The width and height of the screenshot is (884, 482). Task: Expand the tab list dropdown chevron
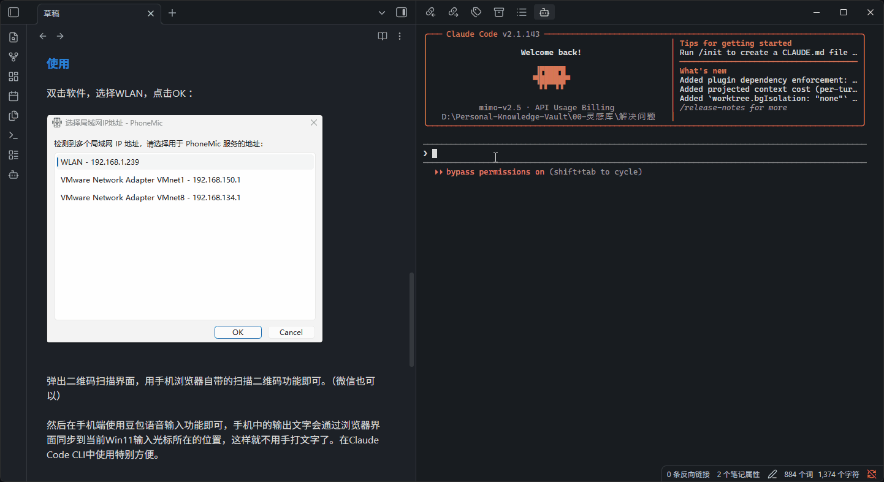[x=382, y=13]
